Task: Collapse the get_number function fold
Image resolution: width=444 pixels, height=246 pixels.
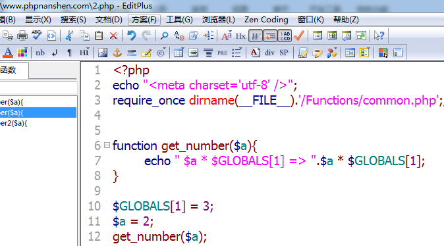Action: (x=107, y=145)
